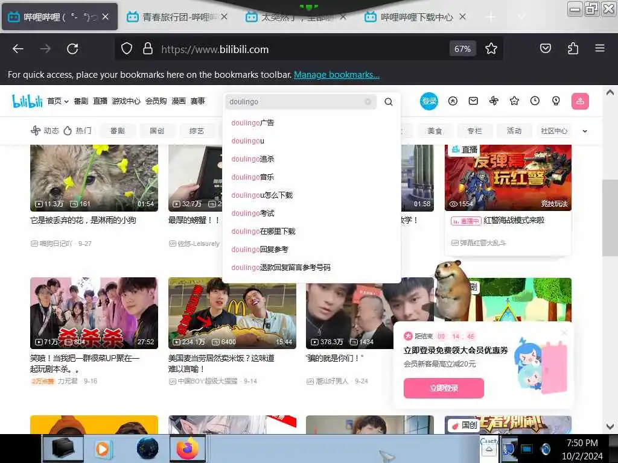This screenshot has height=463, width=618.
Task: Click the pink upload button
Action: 580,101
